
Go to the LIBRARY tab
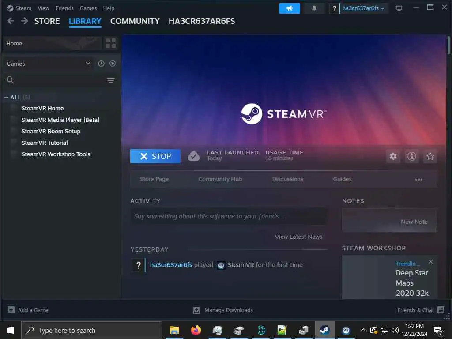(x=85, y=21)
